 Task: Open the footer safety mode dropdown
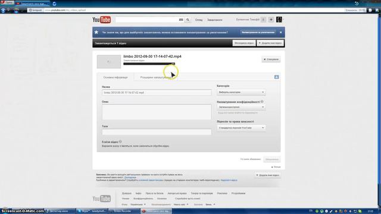point(210,204)
